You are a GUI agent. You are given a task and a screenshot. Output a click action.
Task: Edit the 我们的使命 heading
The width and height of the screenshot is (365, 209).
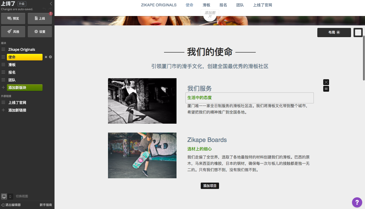[210, 52]
